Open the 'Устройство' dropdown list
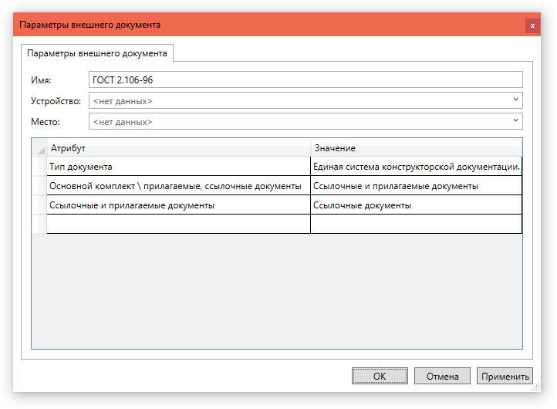The width and height of the screenshot is (557, 409). (515, 100)
